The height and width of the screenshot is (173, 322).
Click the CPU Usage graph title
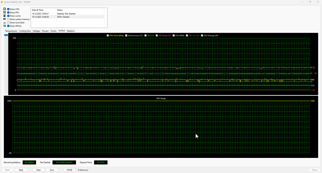pyautogui.click(x=161, y=98)
